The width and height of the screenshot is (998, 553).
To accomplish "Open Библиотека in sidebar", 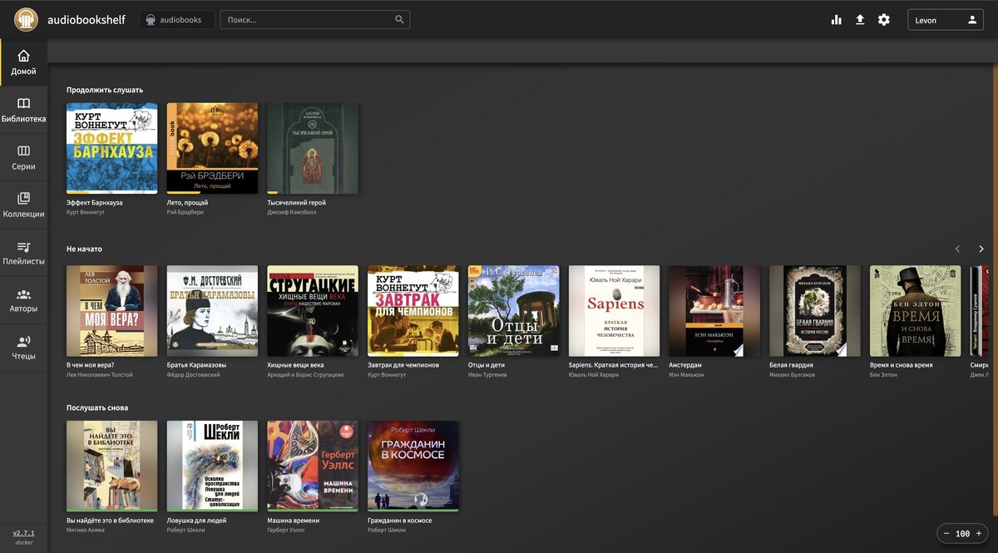I will 23,110.
